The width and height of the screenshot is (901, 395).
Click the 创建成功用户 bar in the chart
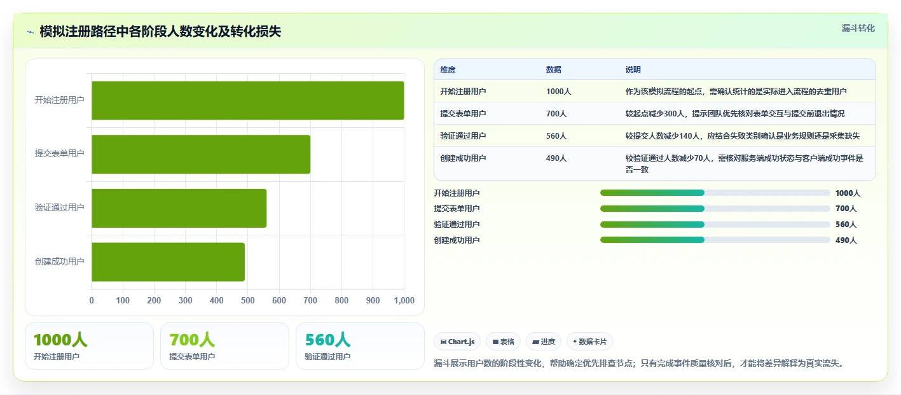[x=169, y=261]
